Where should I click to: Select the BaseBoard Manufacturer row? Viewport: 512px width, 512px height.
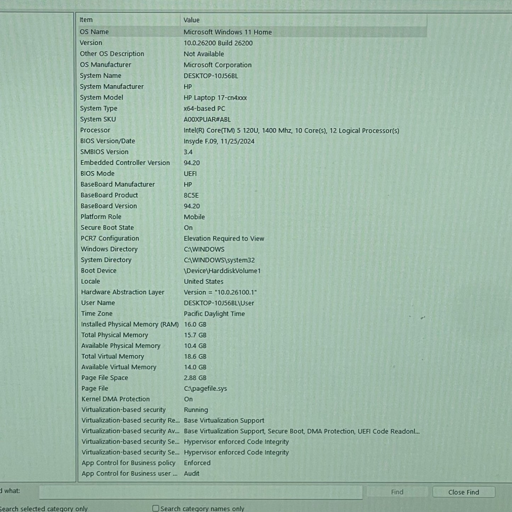tap(252, 184)
